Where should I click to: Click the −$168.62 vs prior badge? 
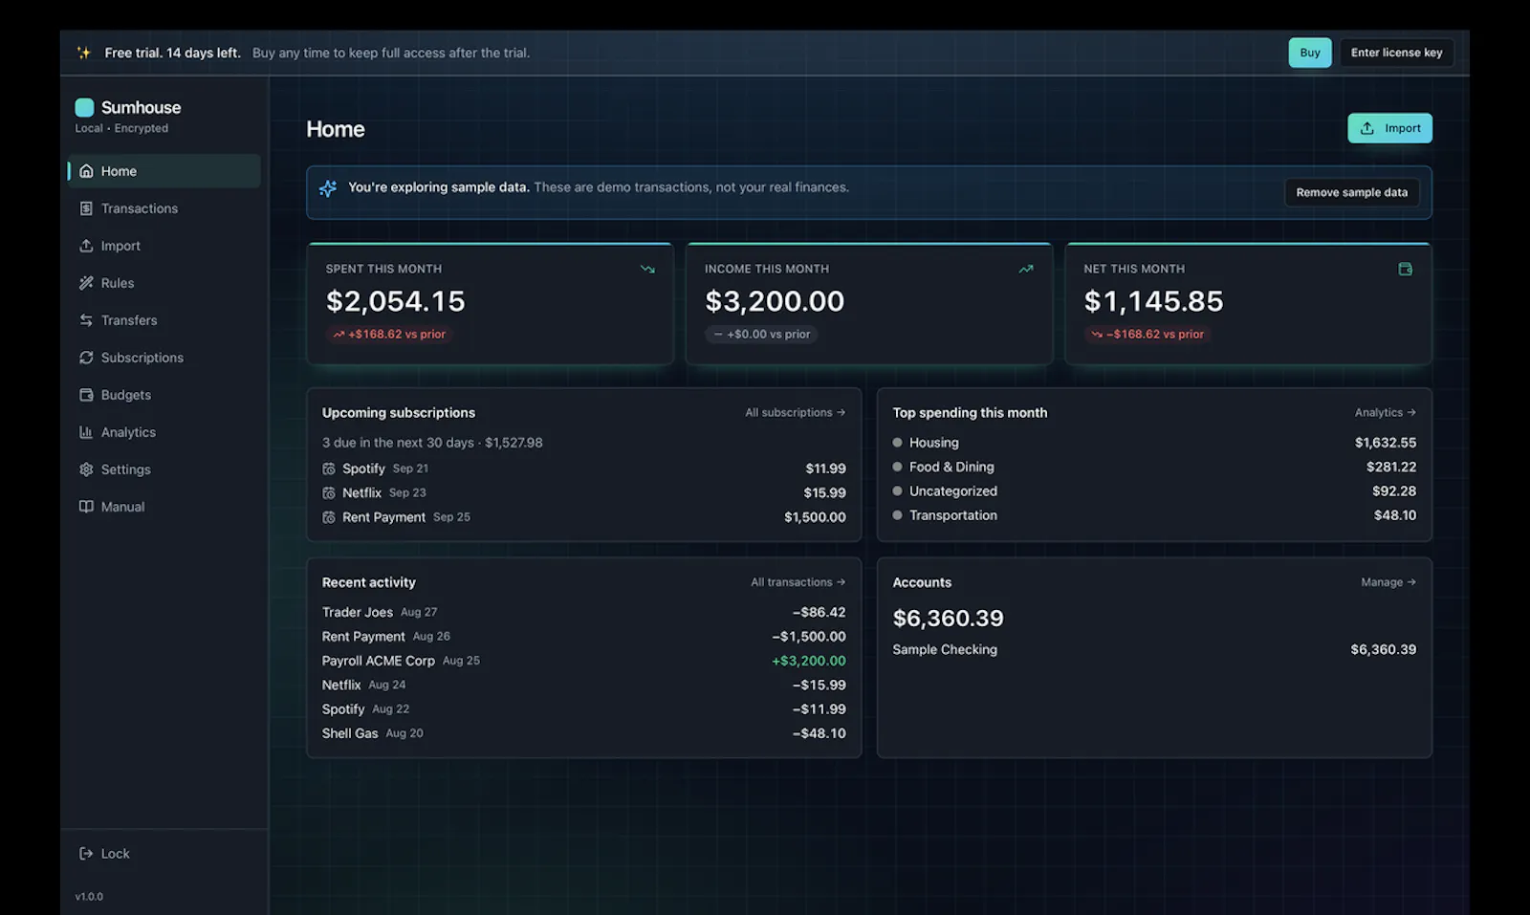click(1147, 334)
